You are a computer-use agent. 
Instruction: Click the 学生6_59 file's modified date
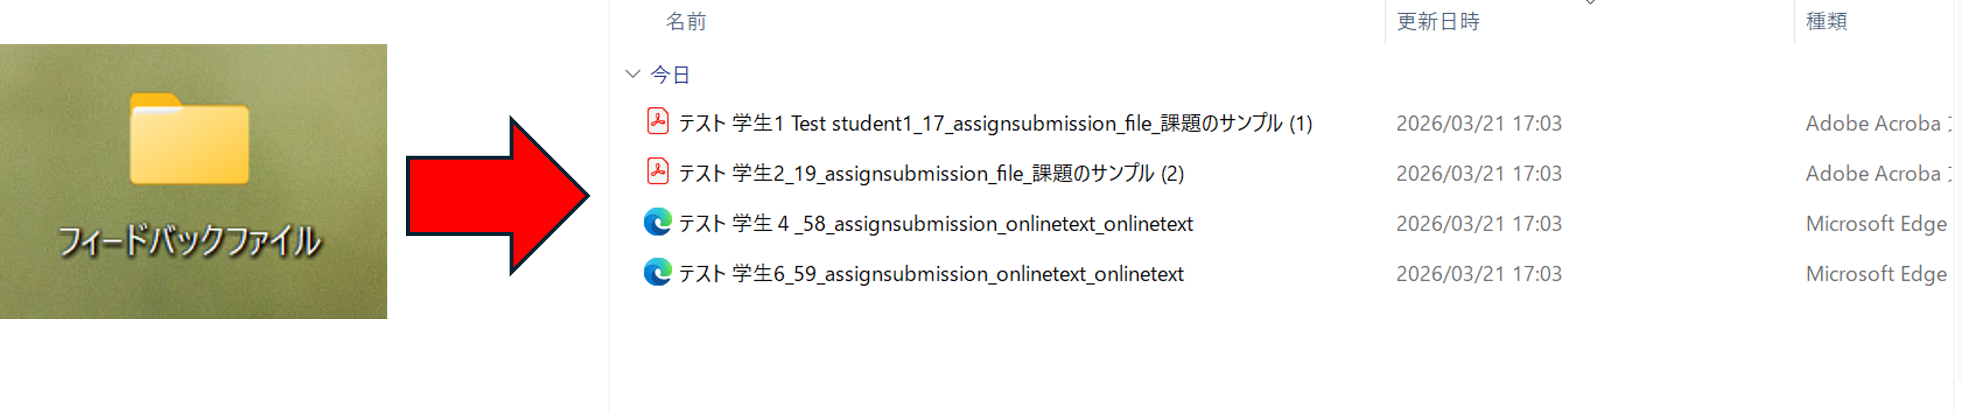[1478, 274]
